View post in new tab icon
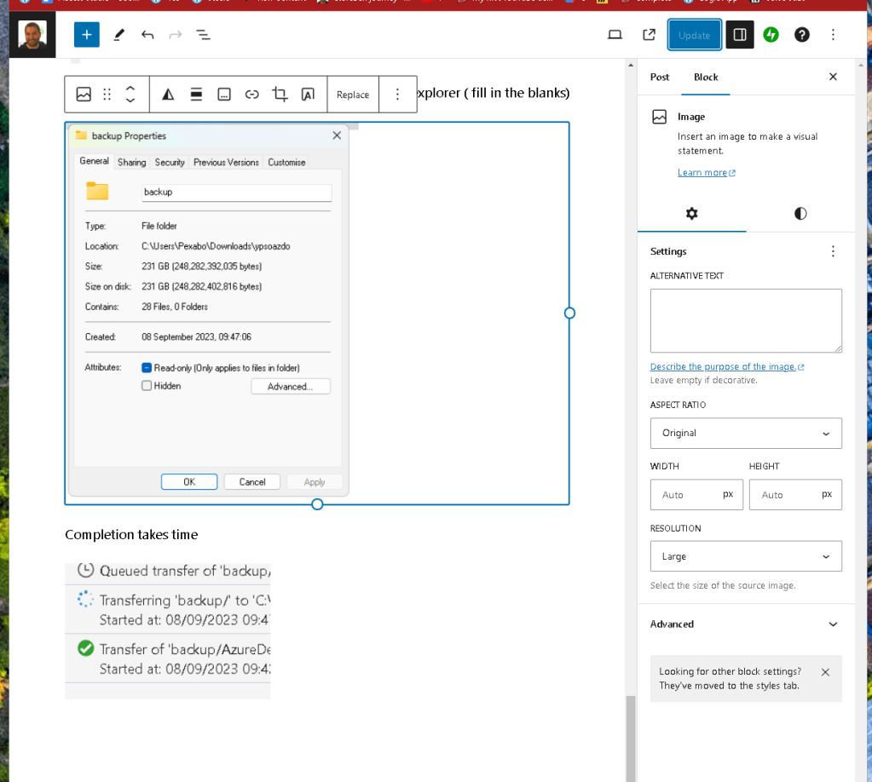This screenshot has height=782, width=872. pos(649,35)
